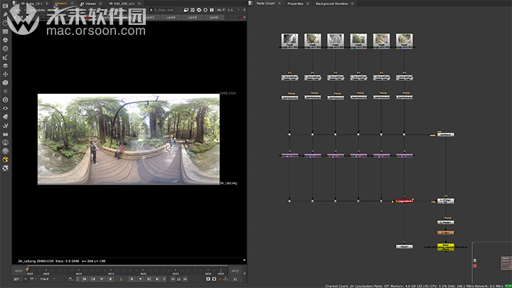Skip forward by ten frames
This screenshot has width=512, height=288.
(185, 279)
